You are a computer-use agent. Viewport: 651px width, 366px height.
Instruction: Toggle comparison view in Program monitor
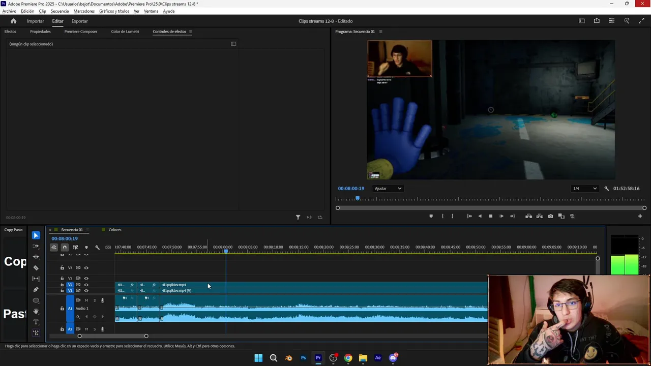pyautogui.click(x=561, y=216)
